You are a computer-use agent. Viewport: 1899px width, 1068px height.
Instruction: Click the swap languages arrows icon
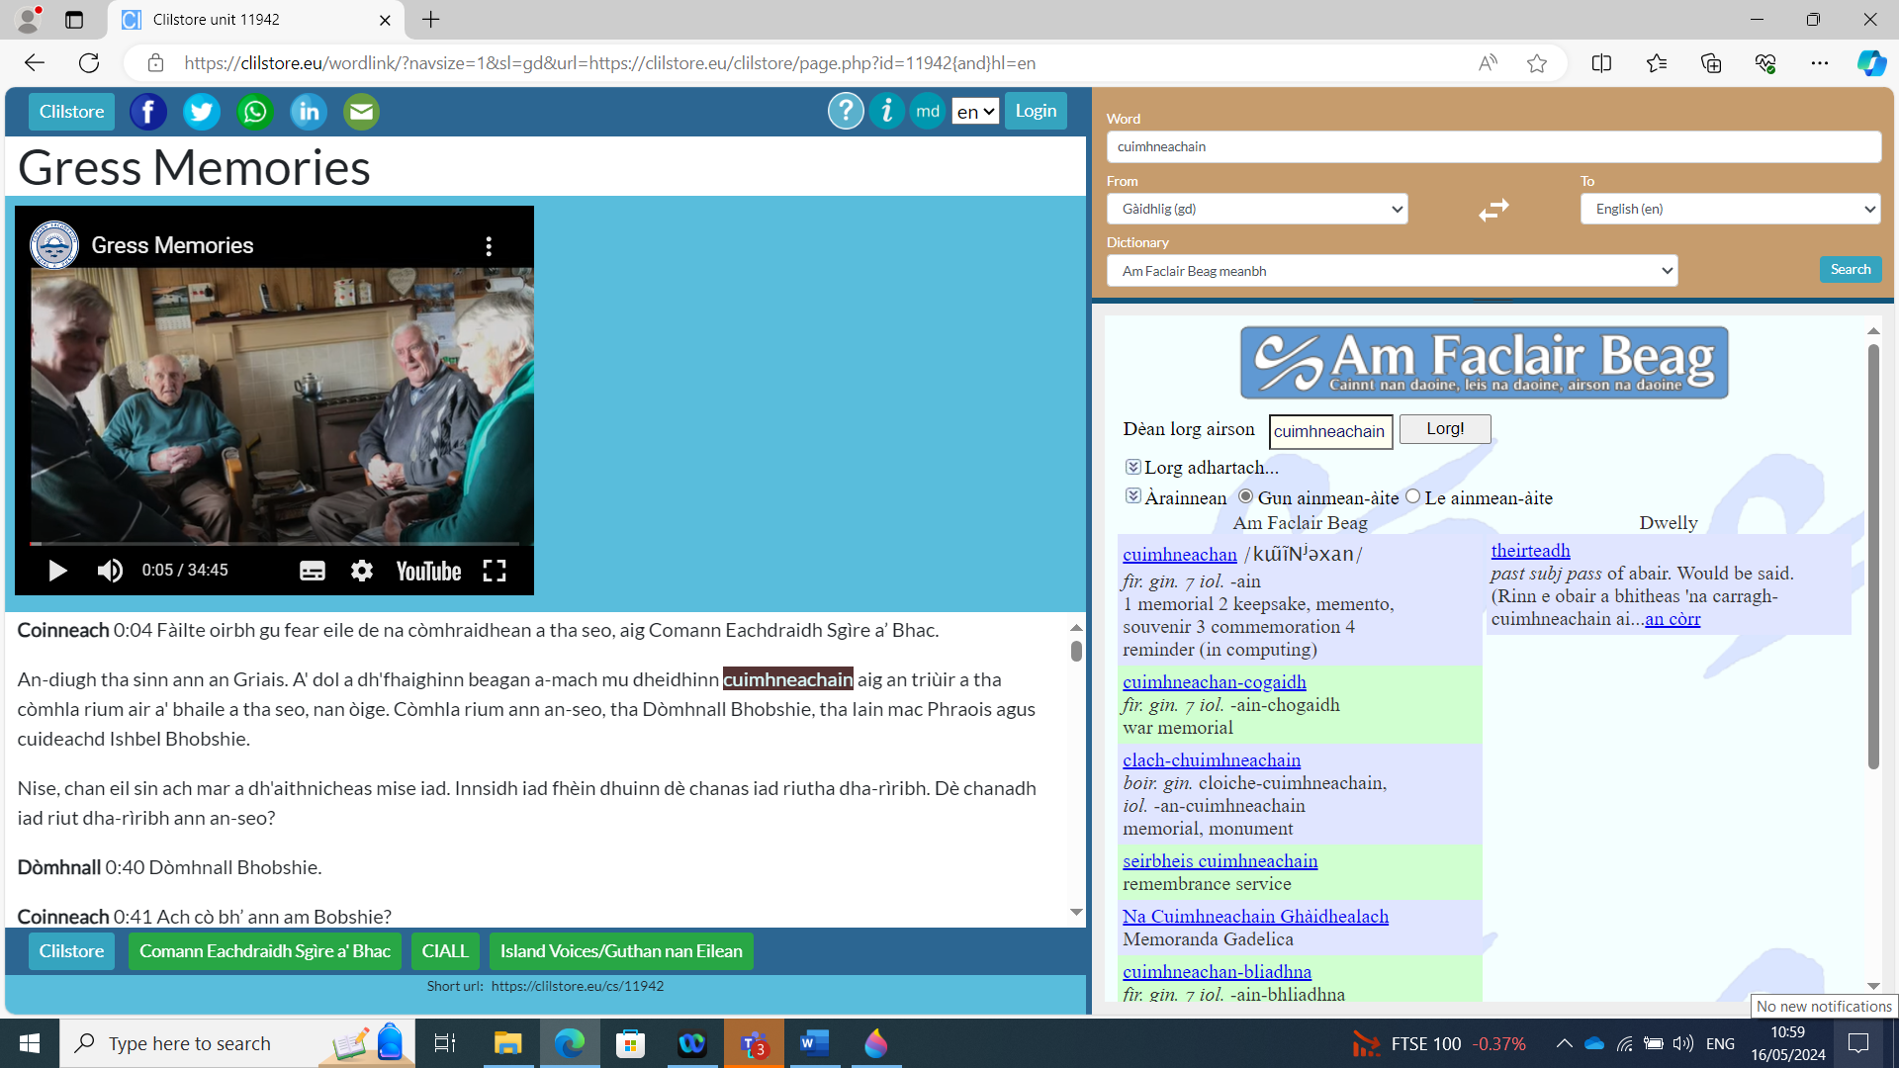tap(1493, 210)
